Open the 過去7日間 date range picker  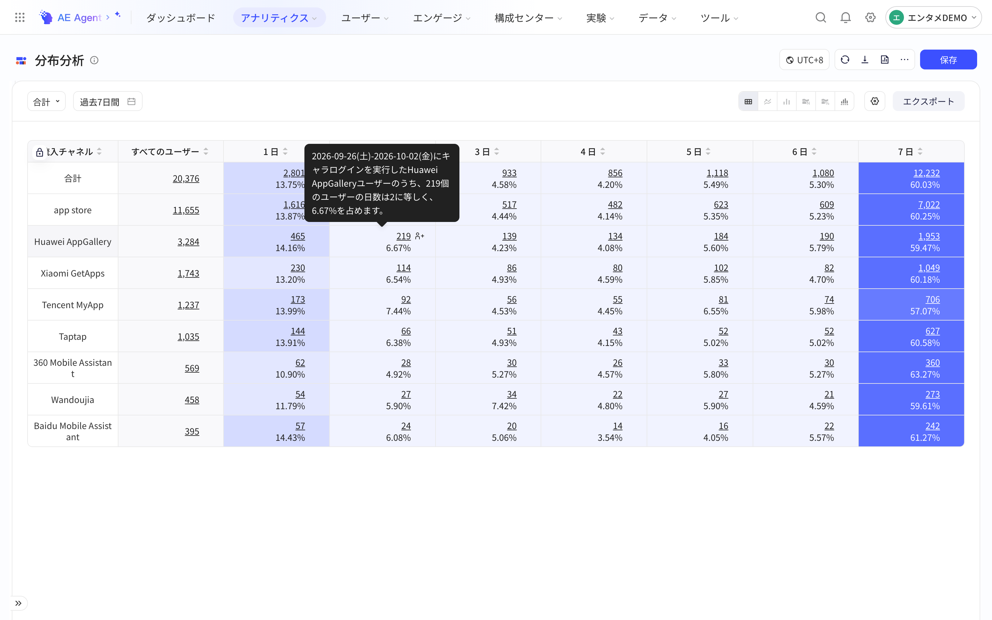[108, 101]
